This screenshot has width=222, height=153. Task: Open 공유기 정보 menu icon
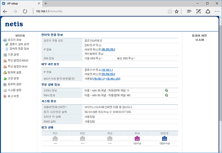5,40
